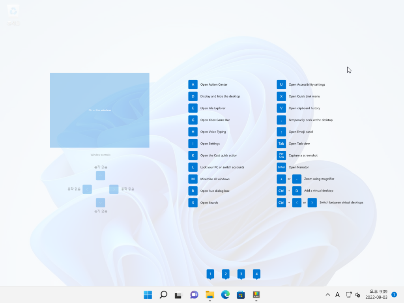Click the A key for Action Center
The width and height of the screenshot is (404, 303).
pyautogui.click(x=193, y=84)
